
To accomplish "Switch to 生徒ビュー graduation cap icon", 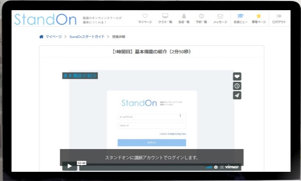I will (240, 18).
